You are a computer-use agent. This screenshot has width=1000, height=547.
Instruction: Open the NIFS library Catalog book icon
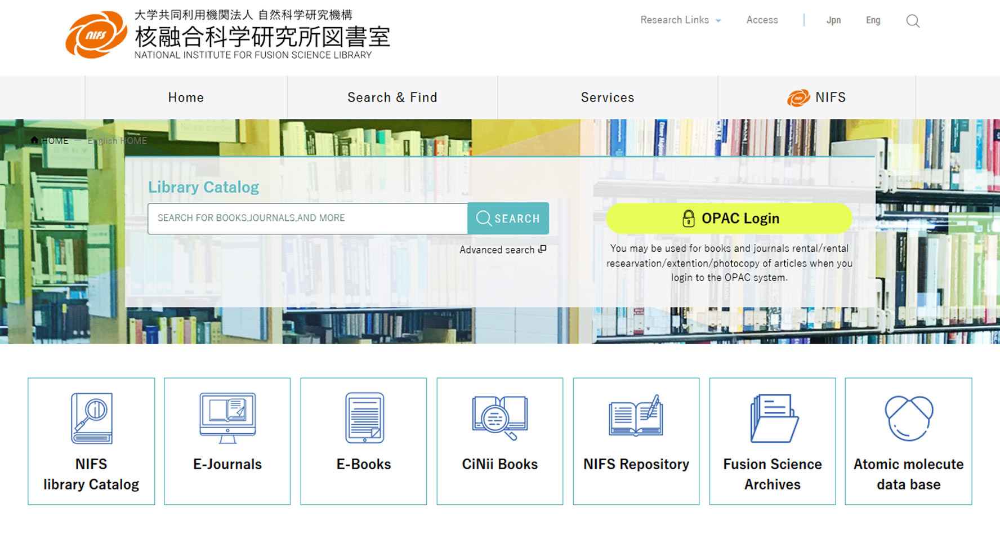(91, 418)
